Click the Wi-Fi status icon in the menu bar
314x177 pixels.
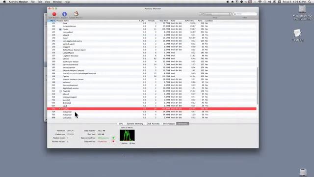[260, 2]
